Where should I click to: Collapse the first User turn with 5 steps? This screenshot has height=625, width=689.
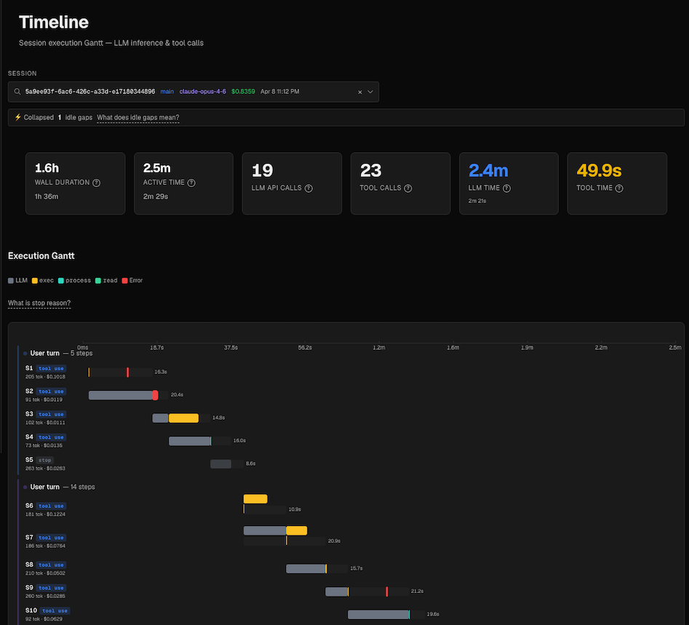coord(57,354)
